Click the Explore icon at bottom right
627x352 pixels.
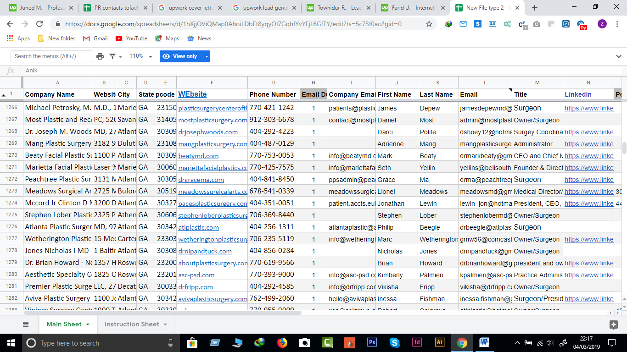pos(613,324)
